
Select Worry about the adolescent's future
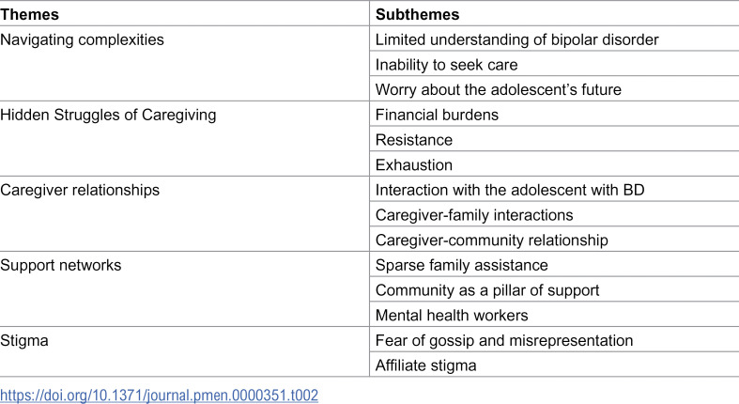tap(554, 89)
